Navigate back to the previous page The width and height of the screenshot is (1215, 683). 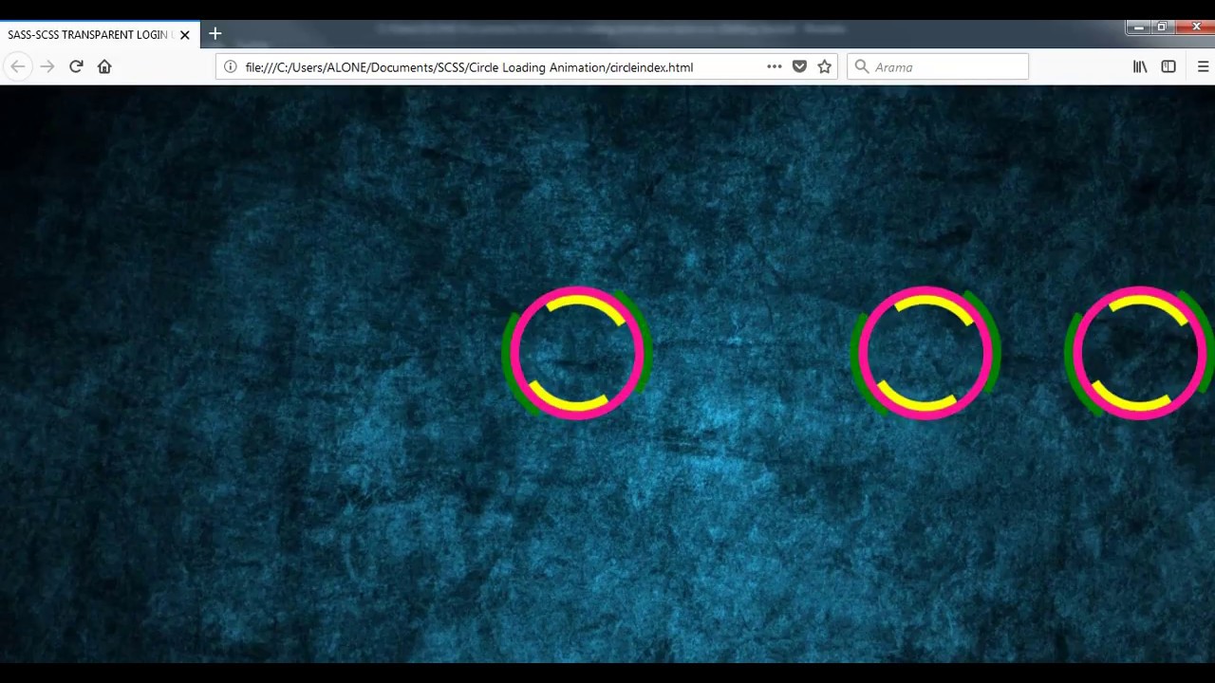click(x=18, y=66)
